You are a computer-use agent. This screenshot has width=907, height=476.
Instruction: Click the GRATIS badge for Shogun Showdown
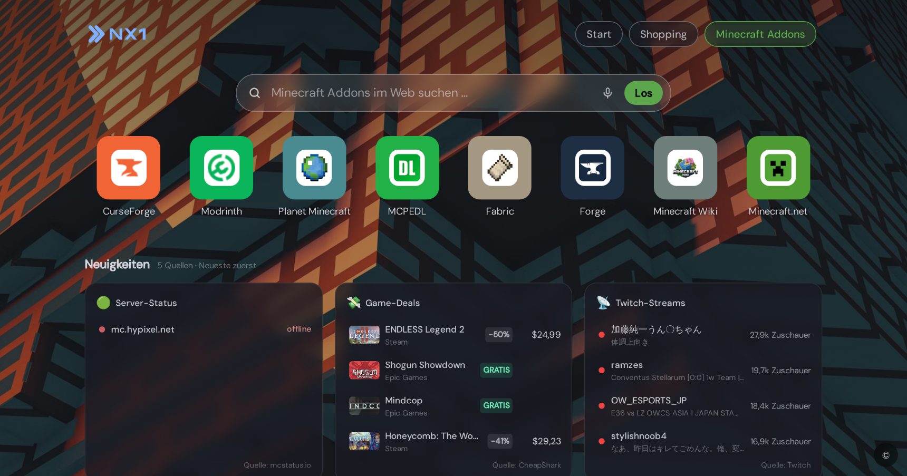496,370
